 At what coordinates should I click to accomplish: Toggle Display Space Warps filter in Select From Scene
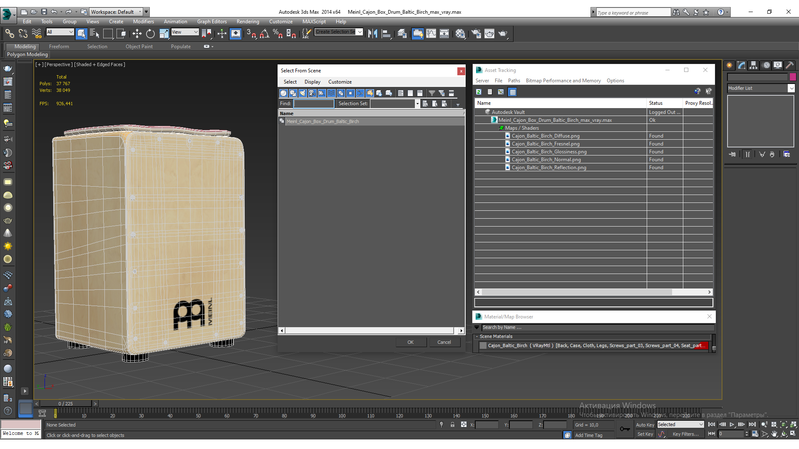point(331,93)
